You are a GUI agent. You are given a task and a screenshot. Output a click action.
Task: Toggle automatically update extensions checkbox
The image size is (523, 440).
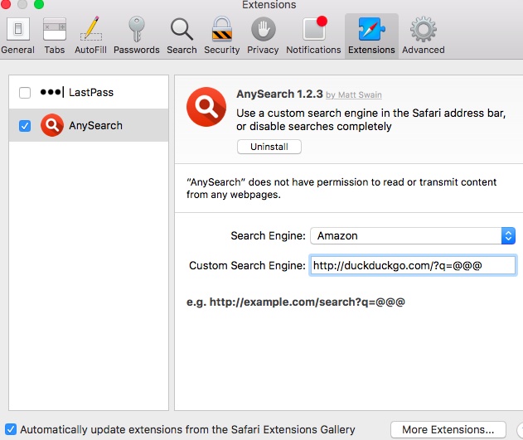click(10, 429)
